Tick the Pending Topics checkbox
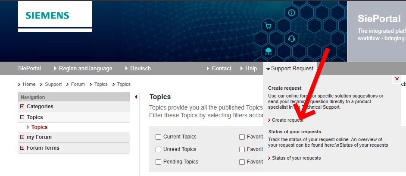 pyautogui.click(x=159, y=162)
